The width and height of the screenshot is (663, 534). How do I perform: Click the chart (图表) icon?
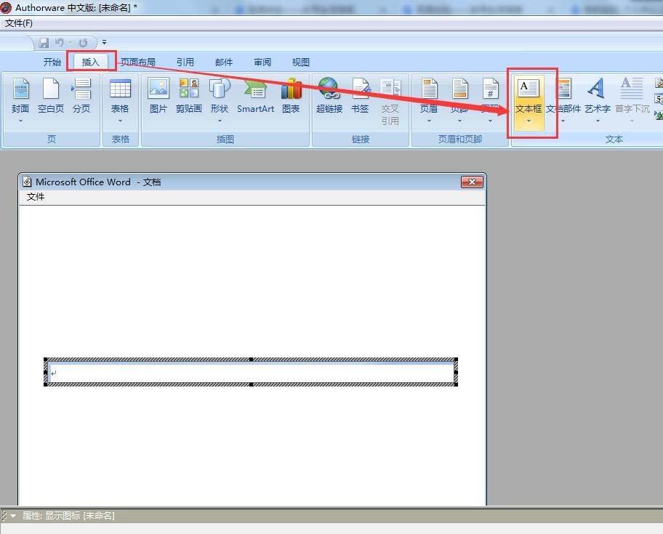[291, 96]
